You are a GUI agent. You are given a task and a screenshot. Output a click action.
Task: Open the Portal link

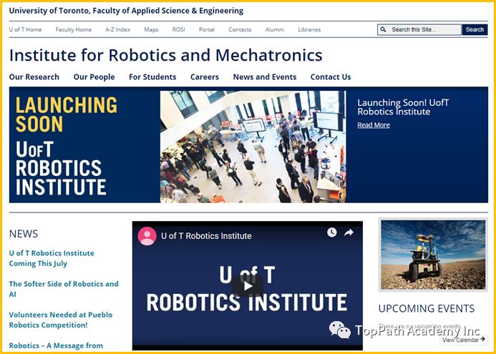point(207,30)
